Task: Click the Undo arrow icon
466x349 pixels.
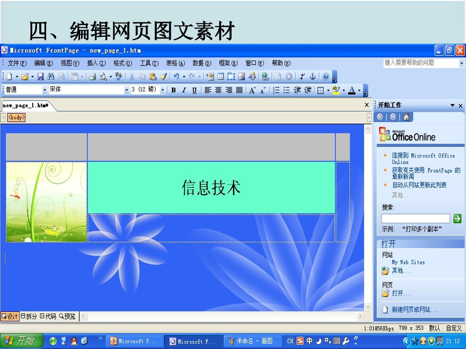Action: point(176,77)
